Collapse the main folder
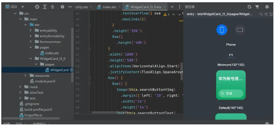275x127 pixels. [20, 19]
